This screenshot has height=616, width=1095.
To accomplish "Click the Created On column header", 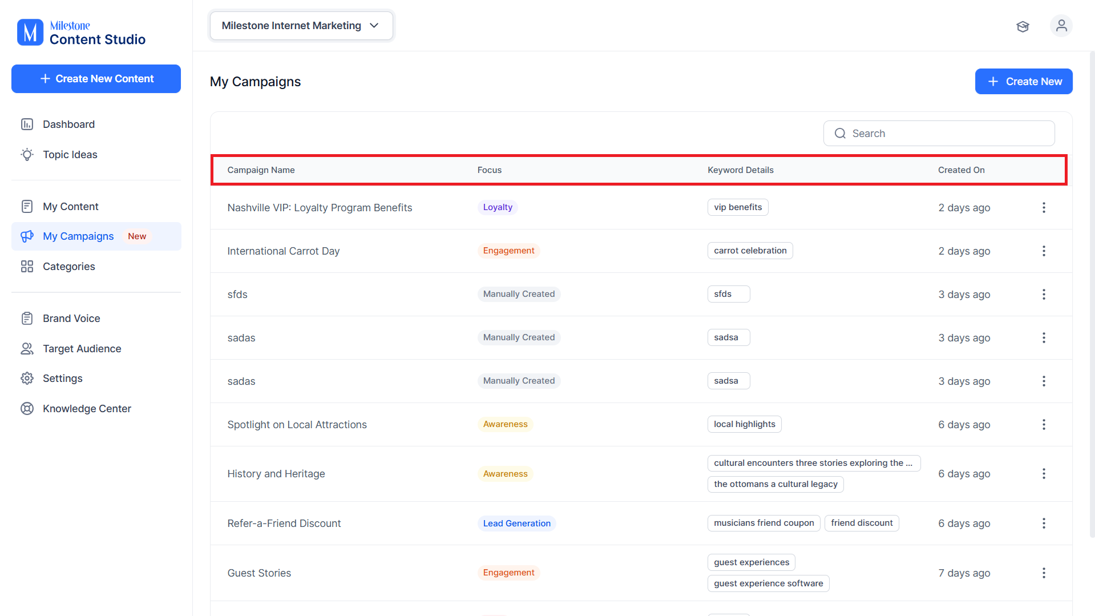I will point(961,170).
